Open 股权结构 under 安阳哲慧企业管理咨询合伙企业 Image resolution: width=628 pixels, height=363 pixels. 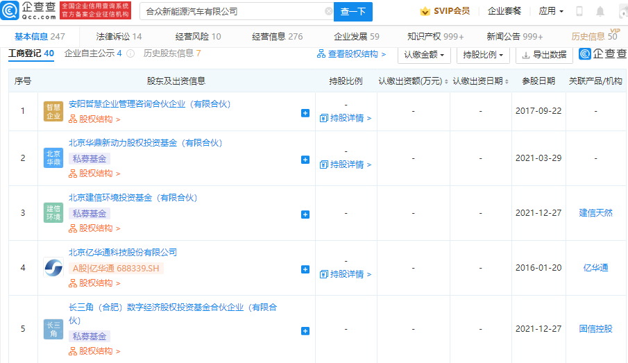94,119
